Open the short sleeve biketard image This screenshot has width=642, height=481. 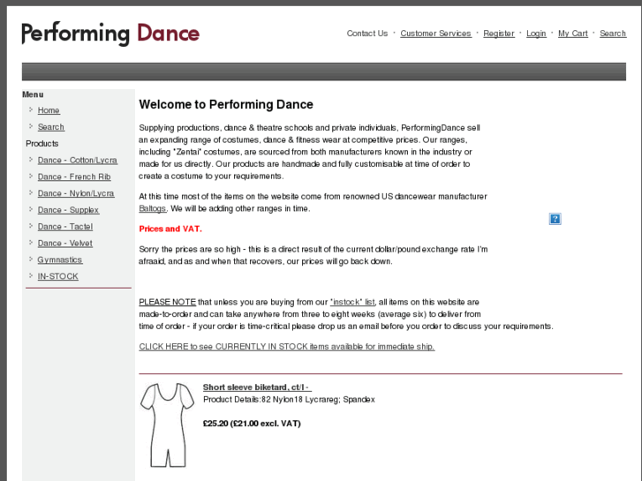pos(167,425)
